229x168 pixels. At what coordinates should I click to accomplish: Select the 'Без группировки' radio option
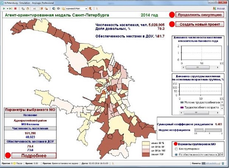(176, 149)
